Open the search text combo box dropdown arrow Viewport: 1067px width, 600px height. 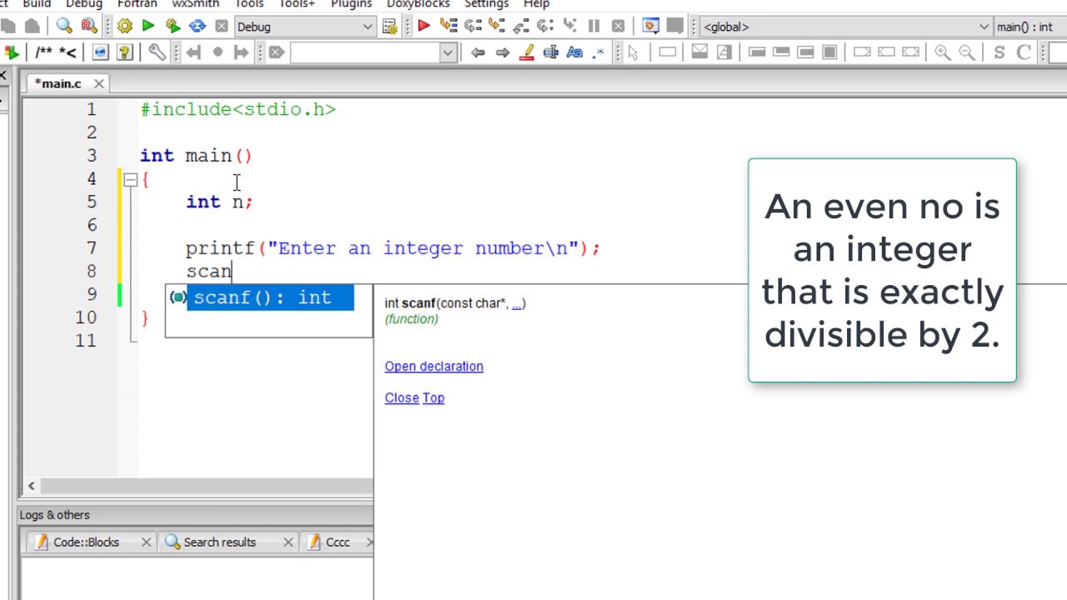click(x=448, y=52)
